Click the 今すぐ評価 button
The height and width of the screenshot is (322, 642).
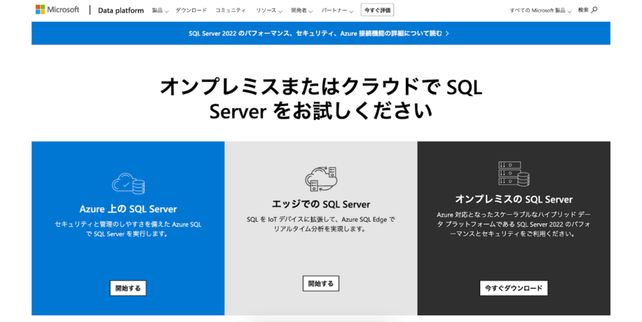377,10
